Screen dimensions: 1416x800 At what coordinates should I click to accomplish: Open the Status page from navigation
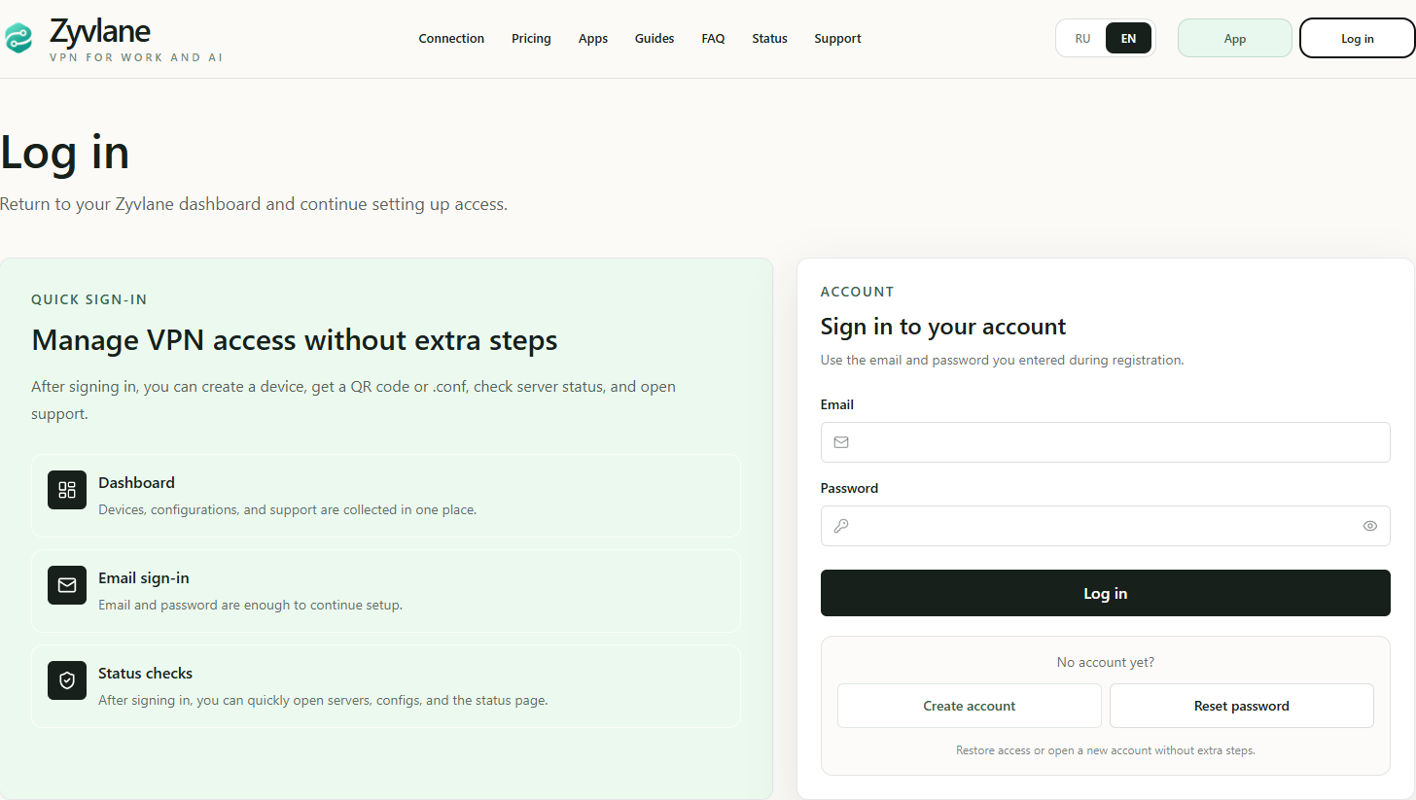[769, 39]
